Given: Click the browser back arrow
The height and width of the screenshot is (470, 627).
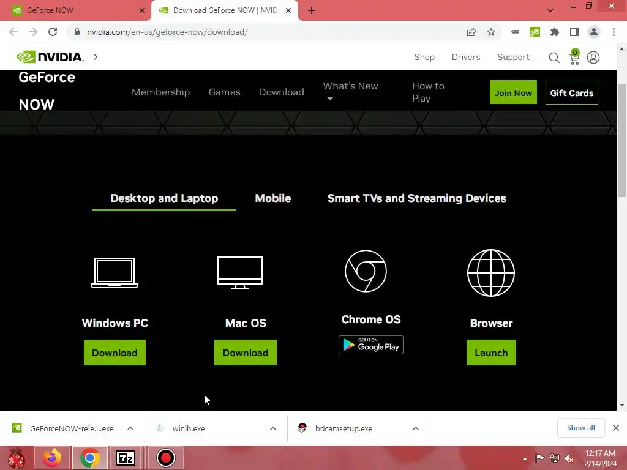Looking at the screenshot, I should pos(13,32).
